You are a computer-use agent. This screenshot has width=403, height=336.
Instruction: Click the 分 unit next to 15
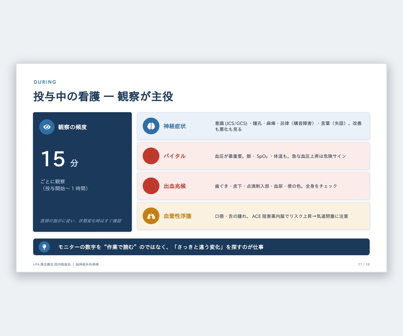(x=74, y=163)
